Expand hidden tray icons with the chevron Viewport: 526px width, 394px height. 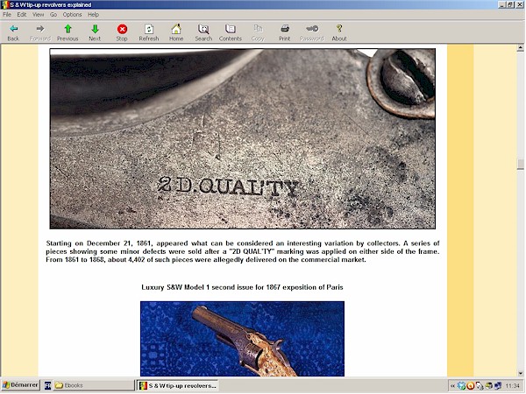click(452, 386)
